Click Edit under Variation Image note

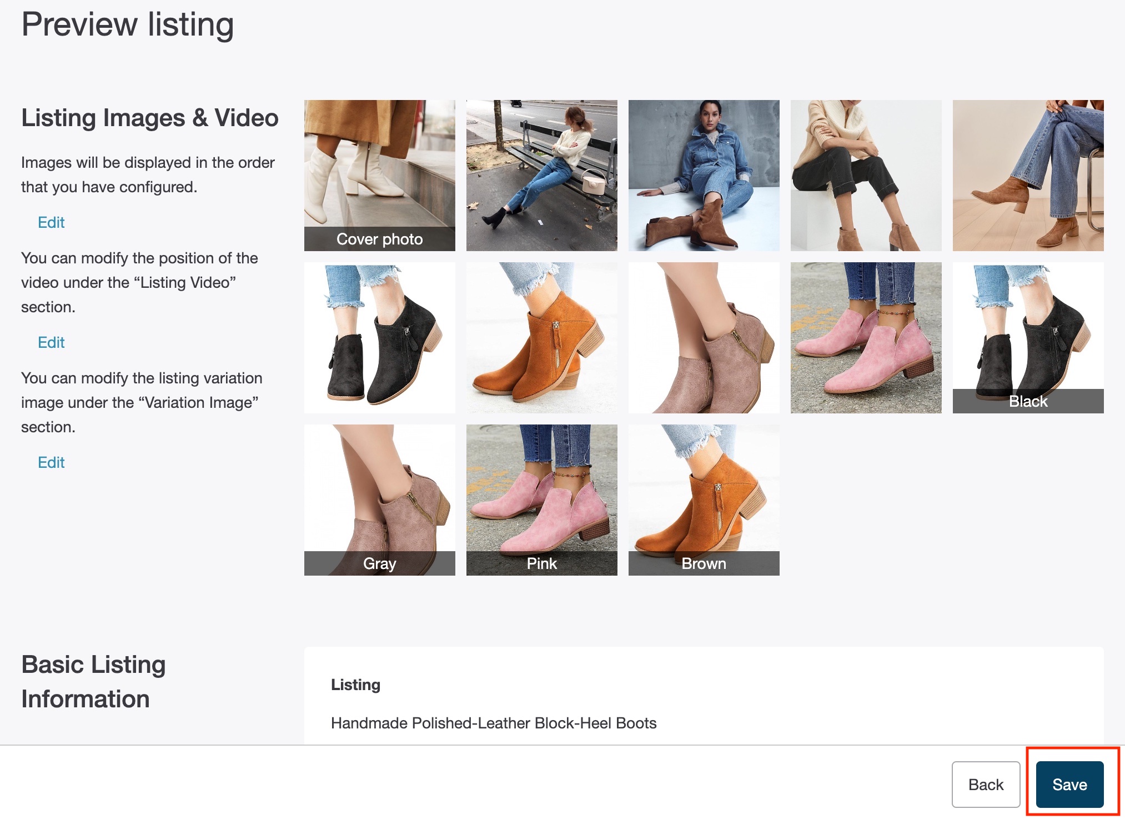click(51, 462)
